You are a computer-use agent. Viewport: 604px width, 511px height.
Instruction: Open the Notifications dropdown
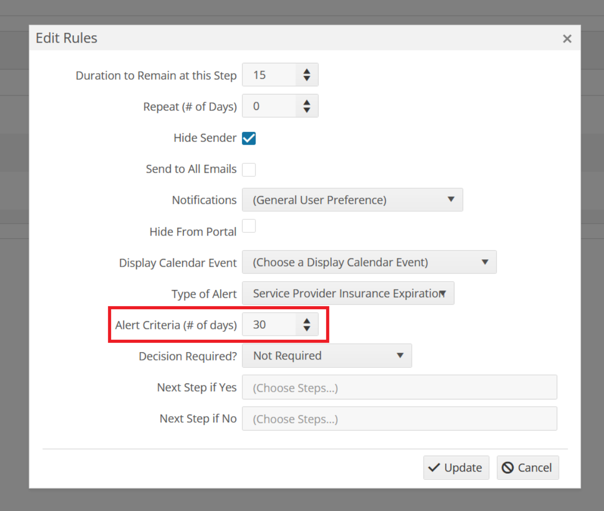click(353, 200)
